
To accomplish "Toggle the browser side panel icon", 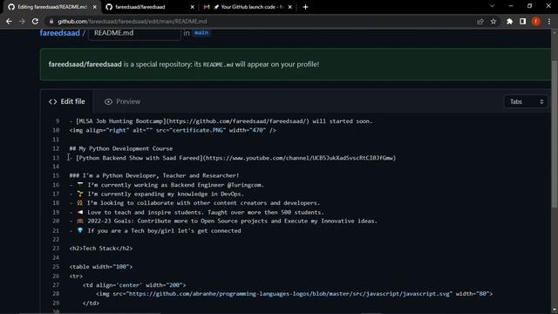I will tap(522, 21).
